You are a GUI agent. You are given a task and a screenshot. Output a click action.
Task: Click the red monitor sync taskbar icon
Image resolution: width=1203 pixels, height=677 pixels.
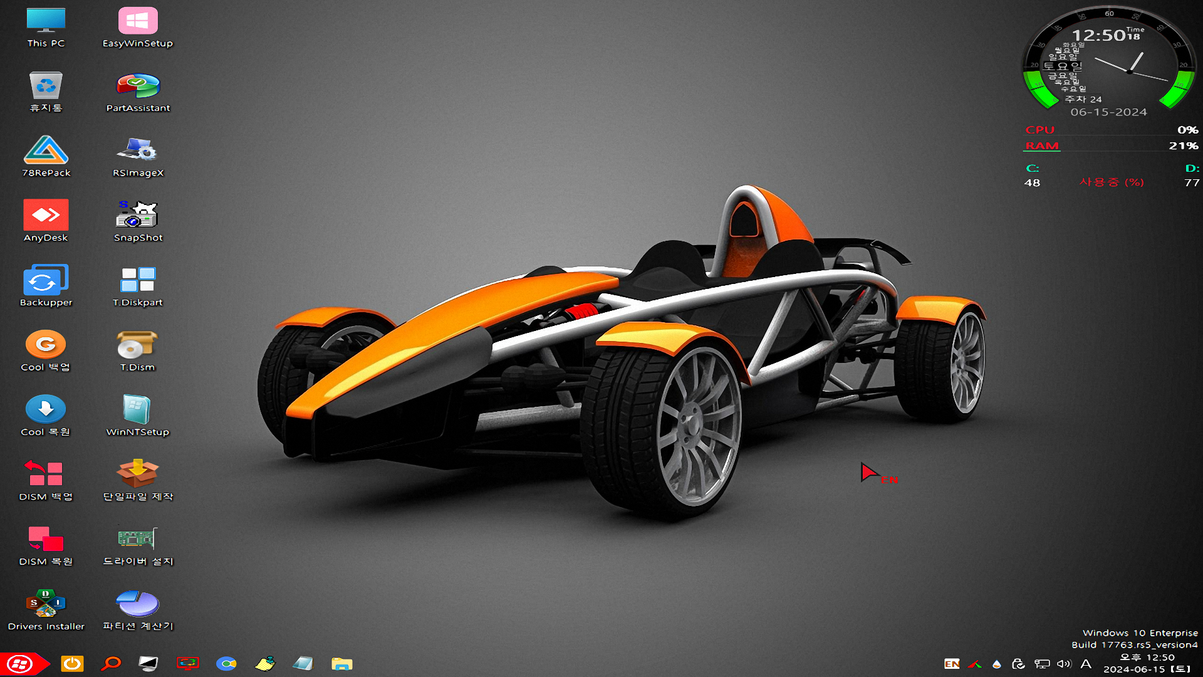coord(188,664)
